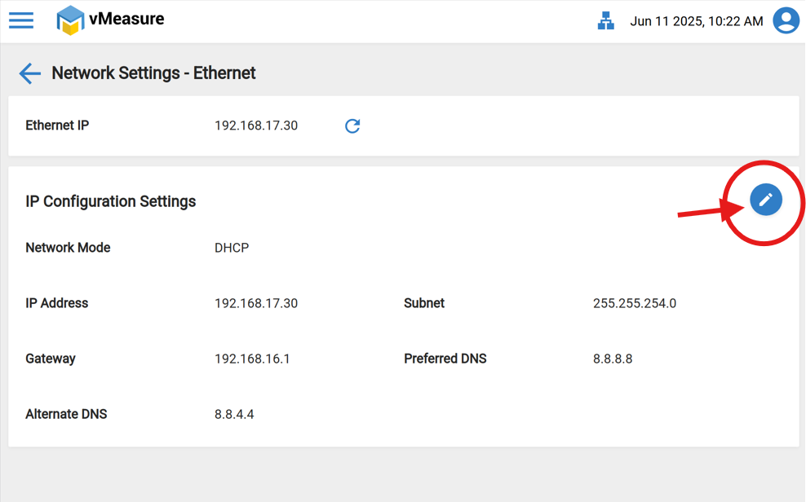The width and height of the screenshot is (806, 502).
Task: Go back using the left arrow
Action: point(29,73)
